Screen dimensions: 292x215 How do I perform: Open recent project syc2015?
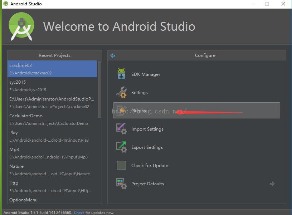pos(52,86)
